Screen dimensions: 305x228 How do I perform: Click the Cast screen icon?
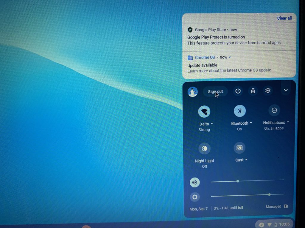pyautogui.click(x=239, y=148)
